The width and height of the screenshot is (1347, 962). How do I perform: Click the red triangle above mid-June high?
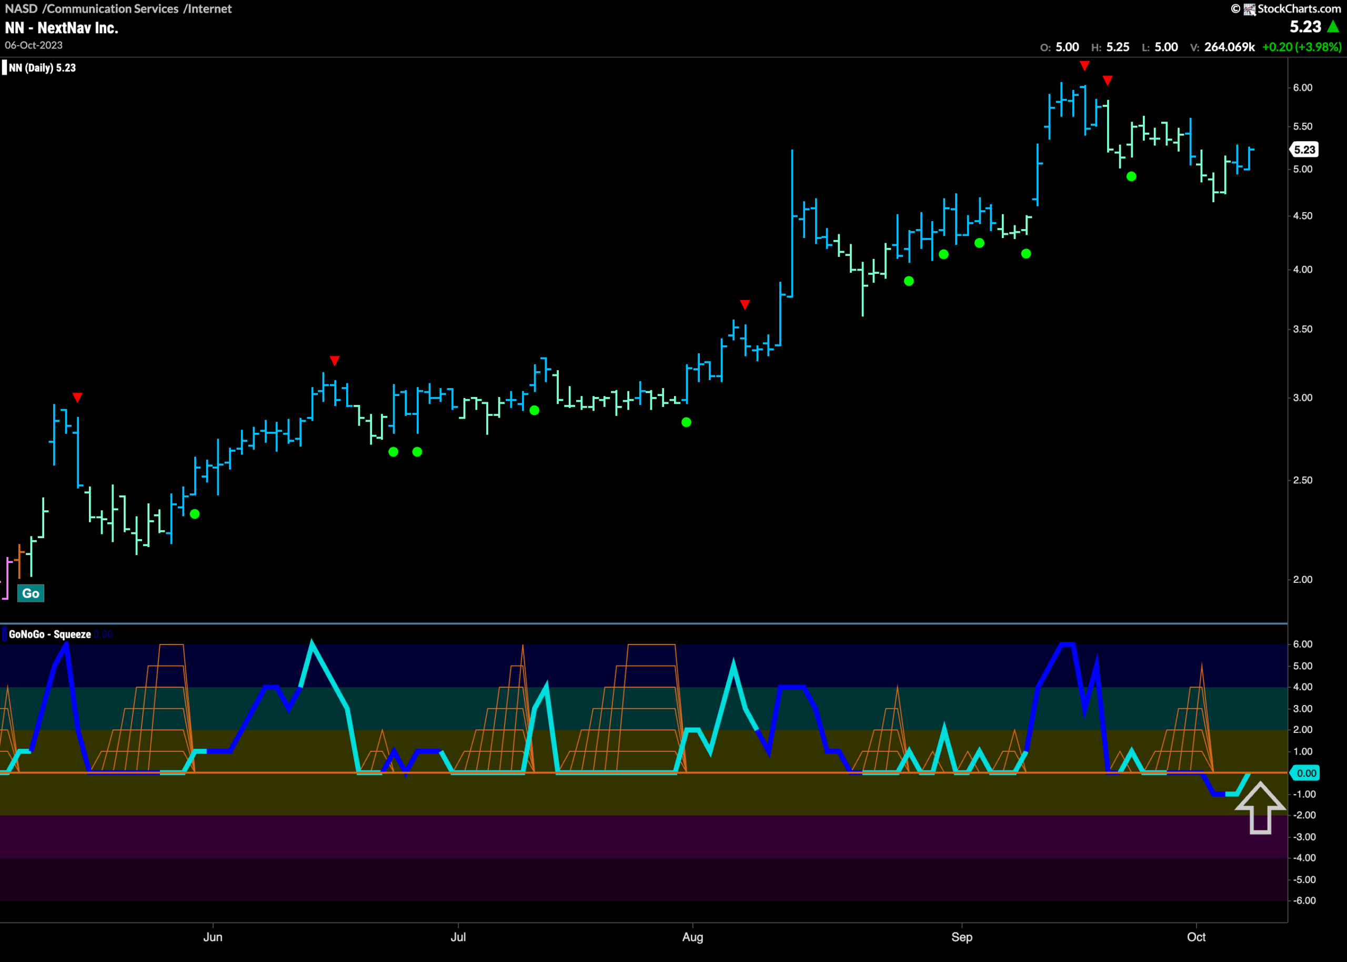pyautogui.click(x=335, y=361)
